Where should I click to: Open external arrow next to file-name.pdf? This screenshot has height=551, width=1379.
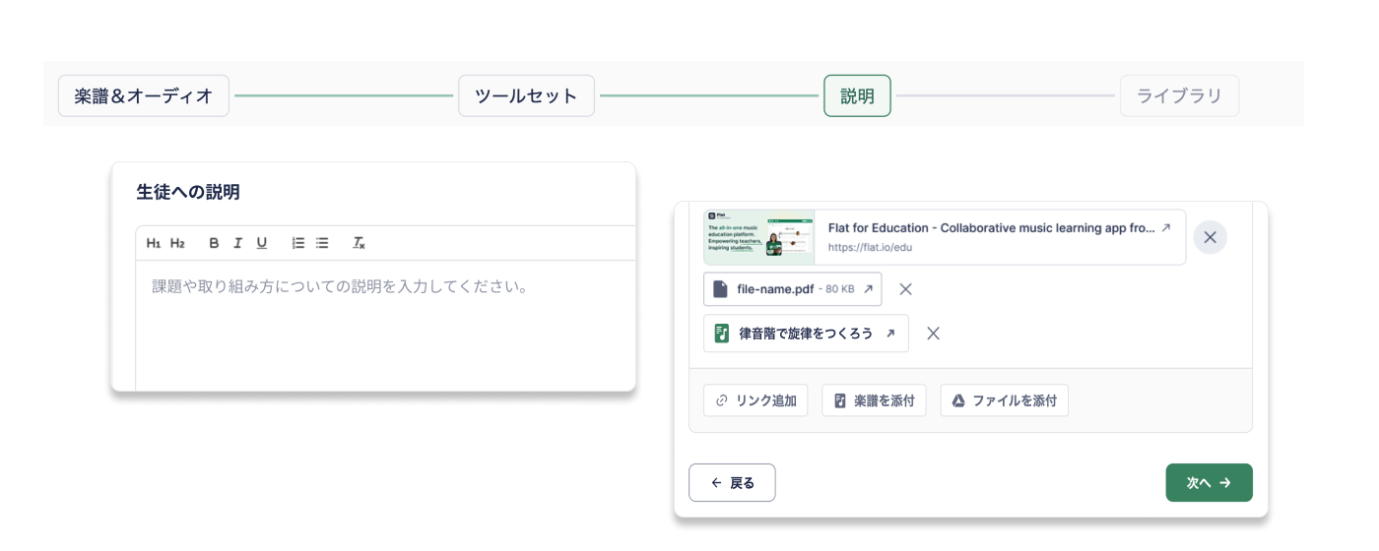tap(868, 289)
